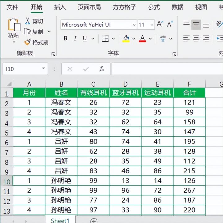Click the 蓝牙耳机 header cell

tap(125, 93)
